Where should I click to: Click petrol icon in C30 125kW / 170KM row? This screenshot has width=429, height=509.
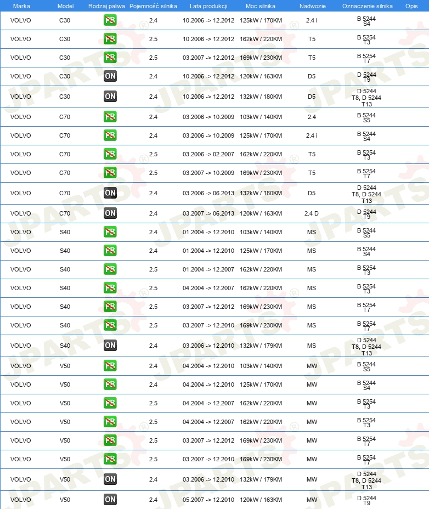(110, 20)
